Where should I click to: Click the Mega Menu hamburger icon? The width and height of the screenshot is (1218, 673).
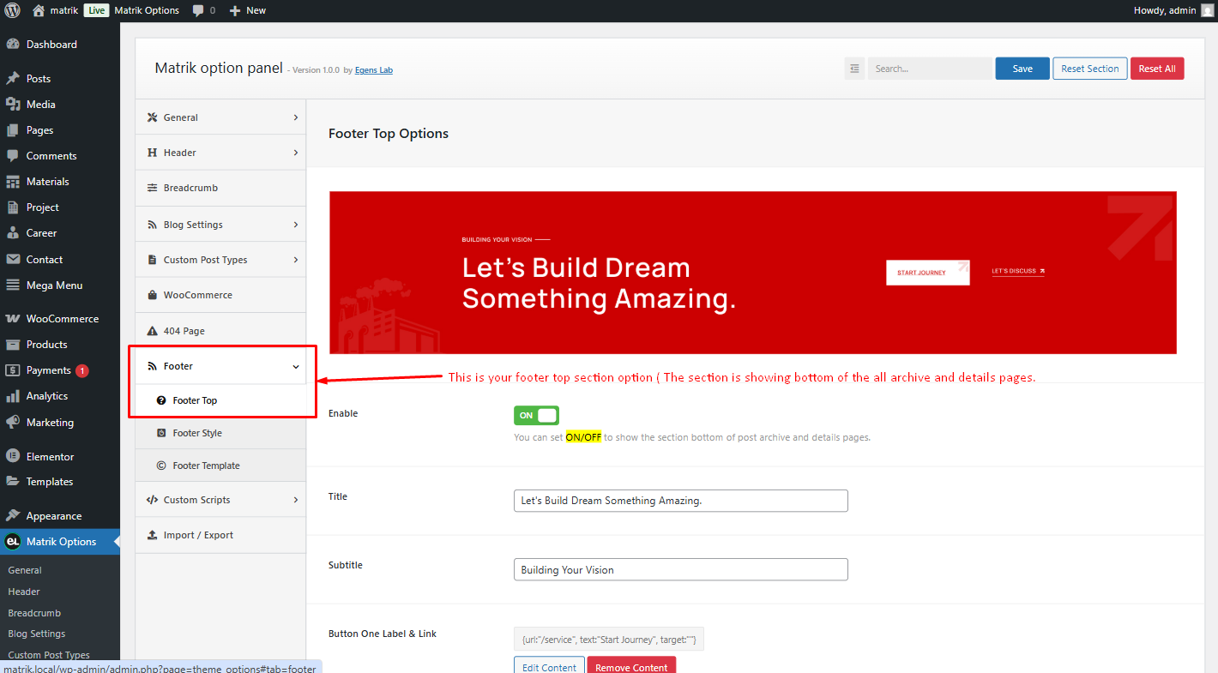[x=13, y=285]
